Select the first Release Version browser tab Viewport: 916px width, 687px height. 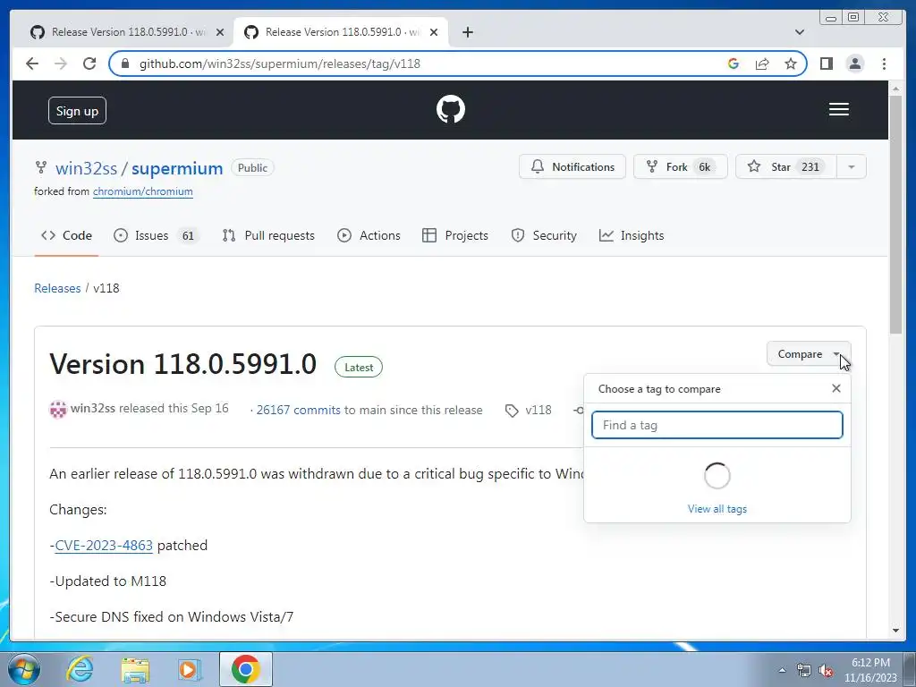pyautogui.click(x=127, y=32)
